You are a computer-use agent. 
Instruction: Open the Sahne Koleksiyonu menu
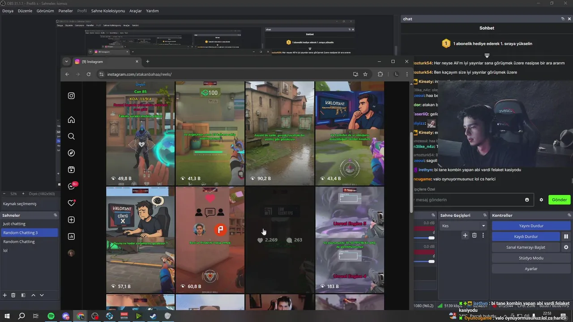108,11
